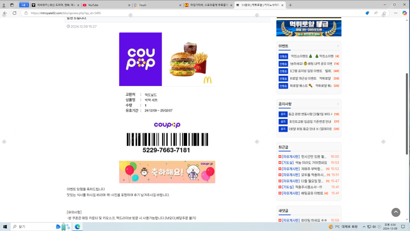Click the browser refresh button
Image resolution: width=410 pixels, height=231 pixels.
click(x=14, y=13)
